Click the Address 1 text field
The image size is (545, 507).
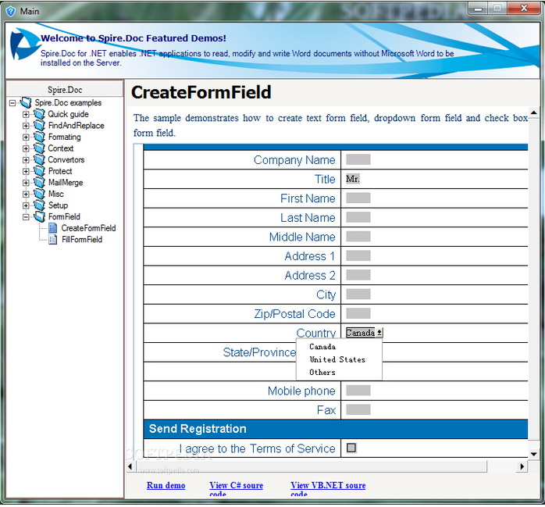pyautogui.click(x=358, y=256)
